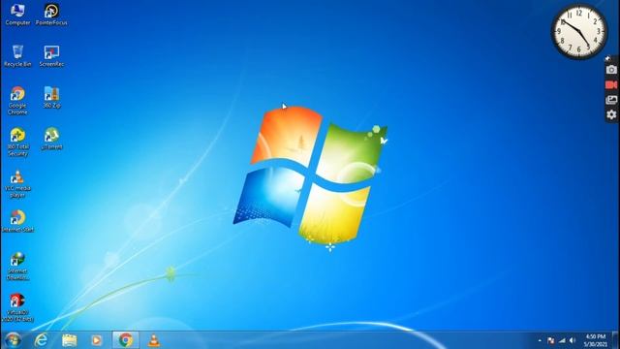Image resolution: width=620 pixels, height=349 pixels.
Task: Take a screenshot with ScreenRec camera icon
Action: point(611,70)
